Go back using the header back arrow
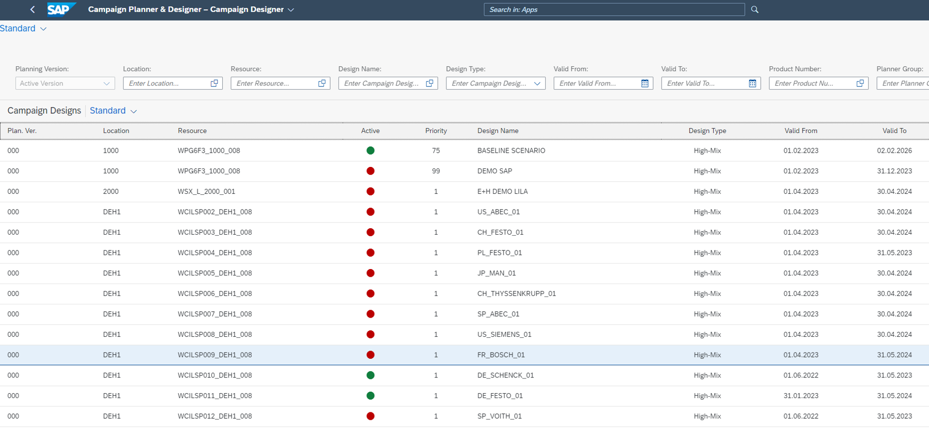929x431 pixels. click(32, 9)
